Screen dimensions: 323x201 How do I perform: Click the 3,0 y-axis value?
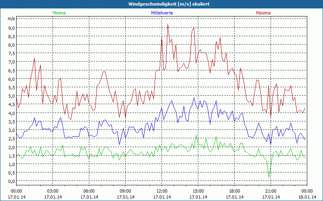11,130
